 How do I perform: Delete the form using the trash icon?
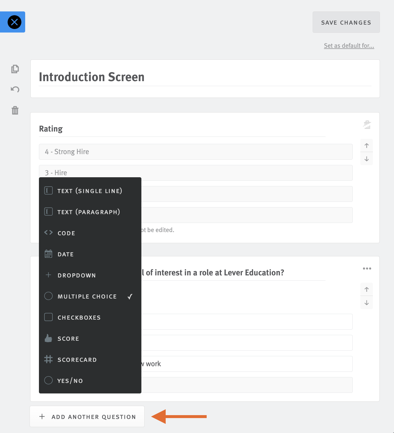(15, 110)
